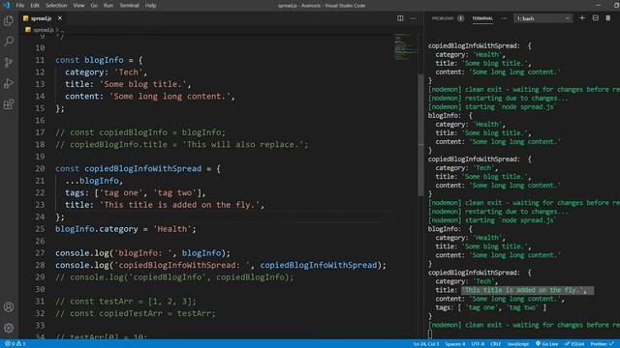Screen dimensions: 620x348
Task: Close the spread.js editor tab
Action: (60, 18)
